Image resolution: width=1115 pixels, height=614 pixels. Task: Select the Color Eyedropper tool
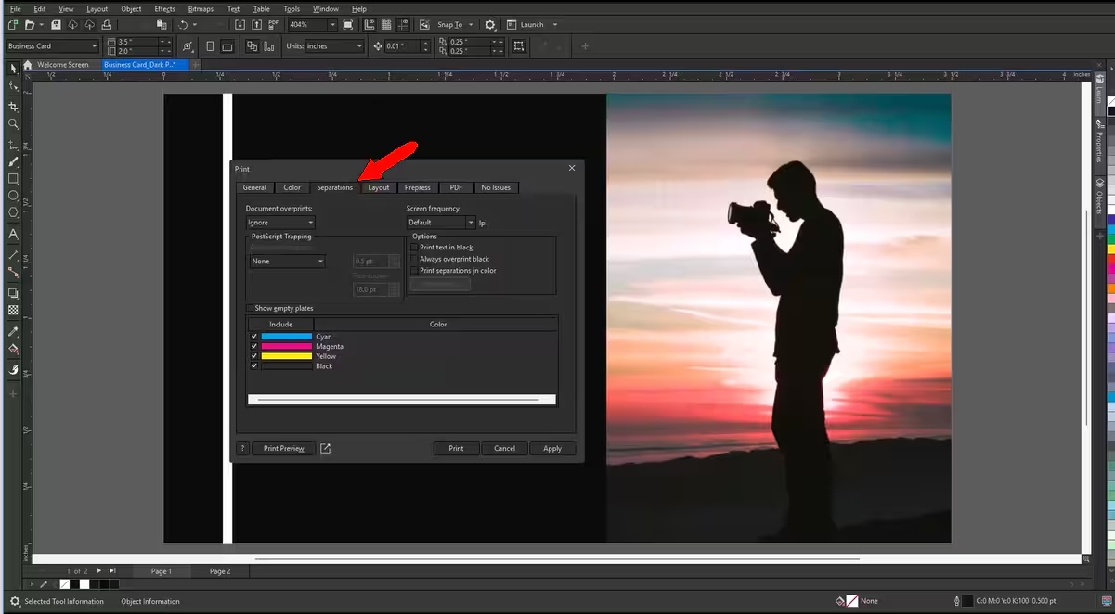[13, 331]
